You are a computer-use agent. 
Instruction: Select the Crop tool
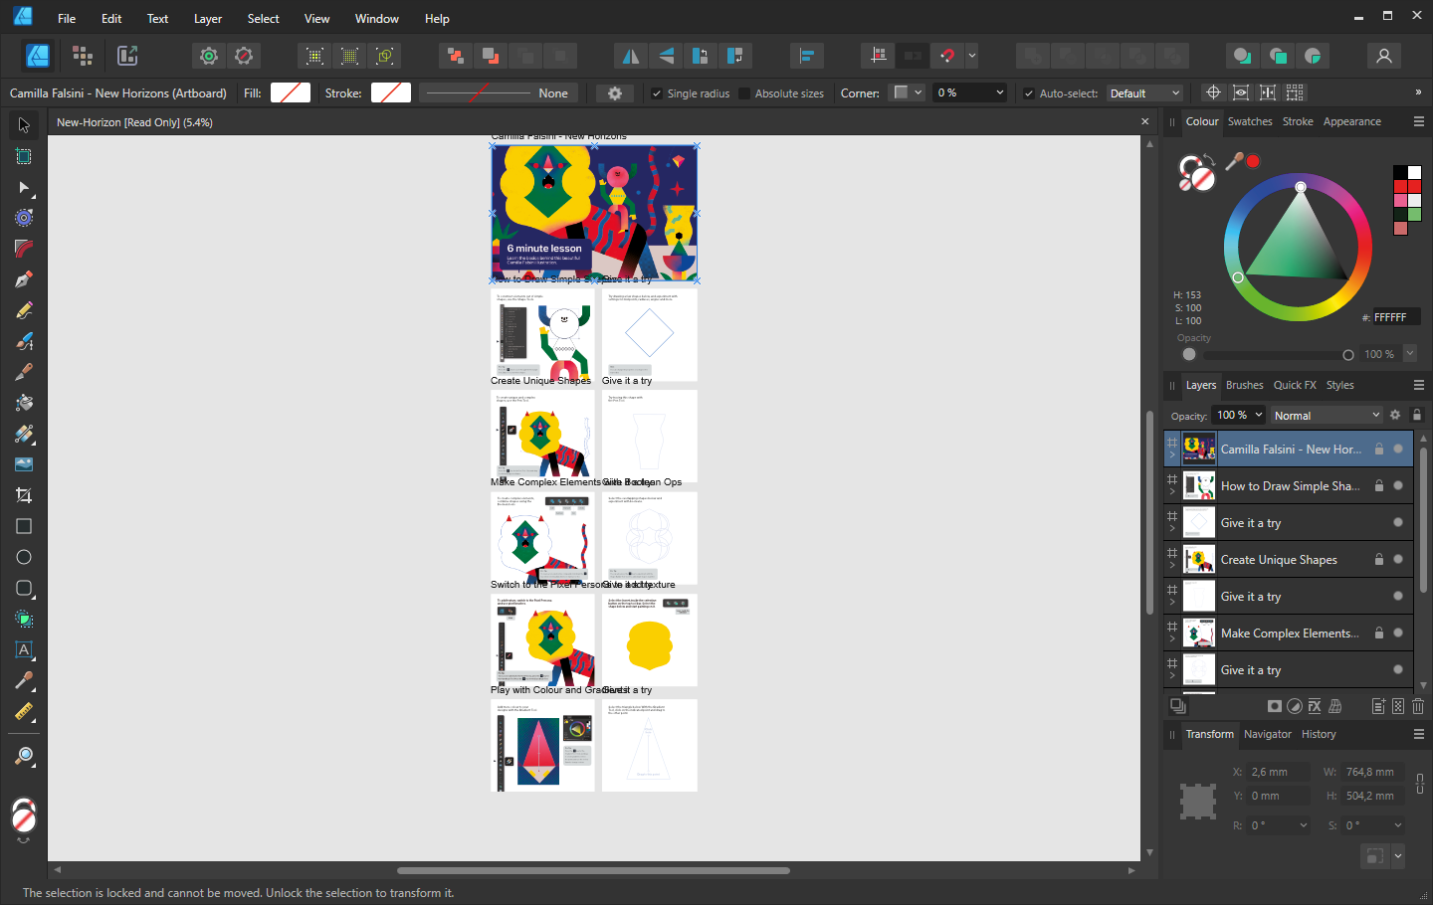(x=24, y=495)
